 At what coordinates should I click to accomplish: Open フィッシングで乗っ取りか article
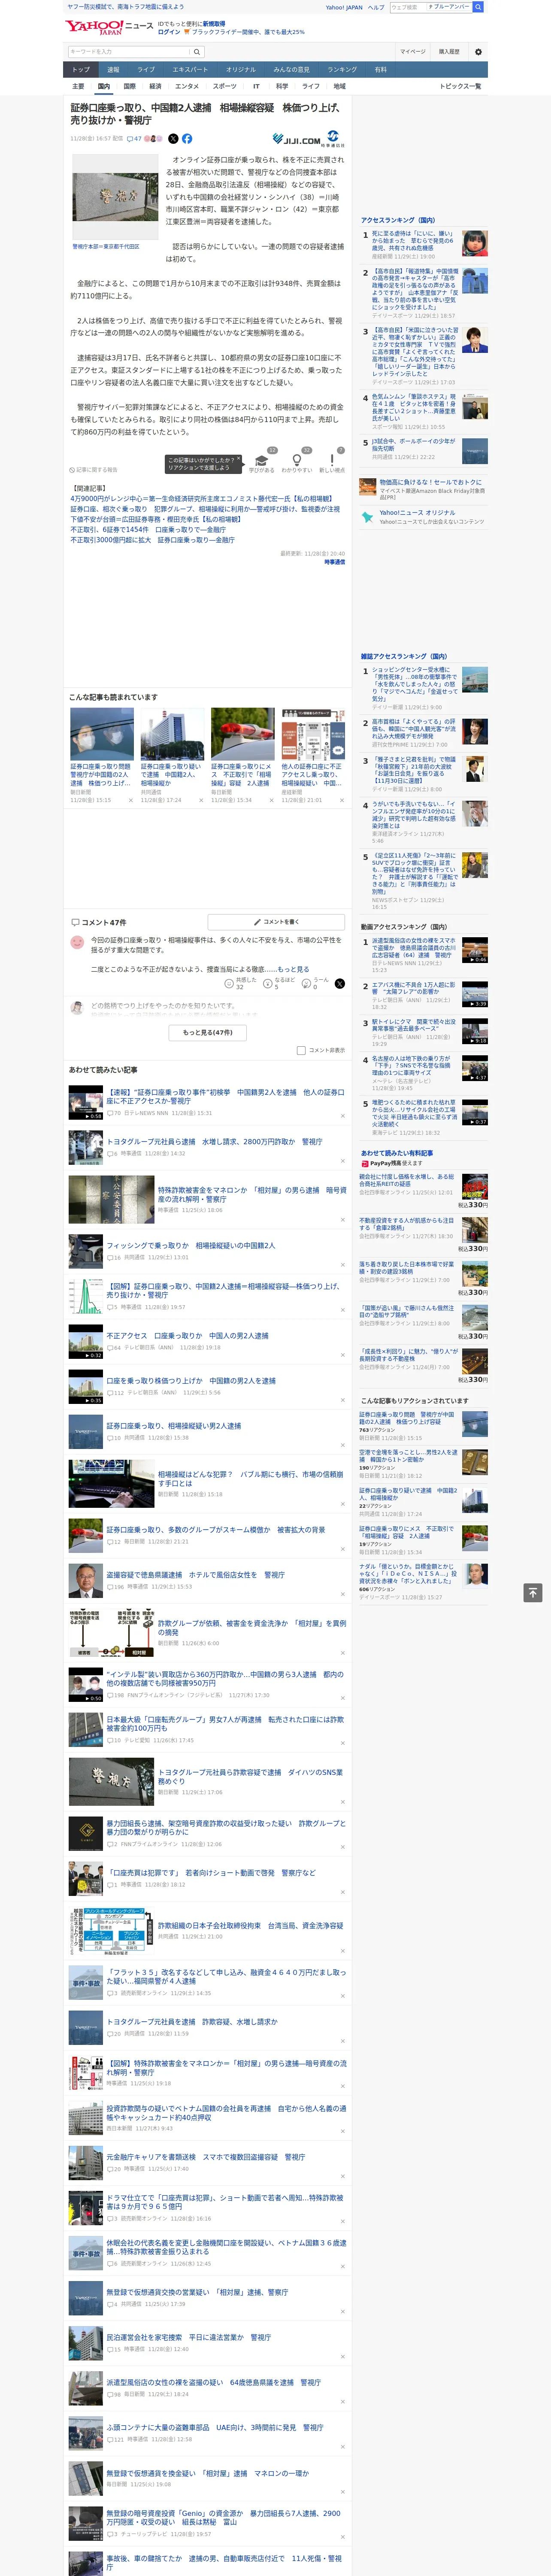click(x=190, y=1246)
